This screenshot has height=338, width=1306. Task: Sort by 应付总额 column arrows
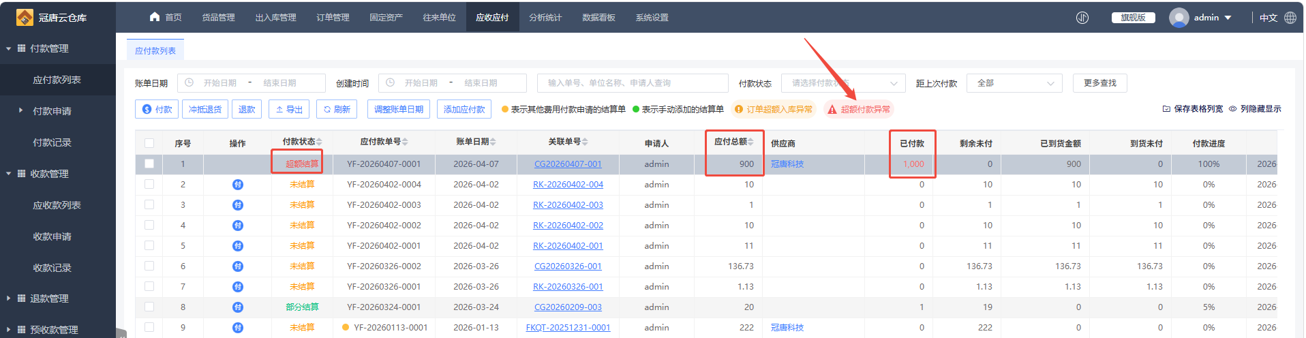pos(750,142)
